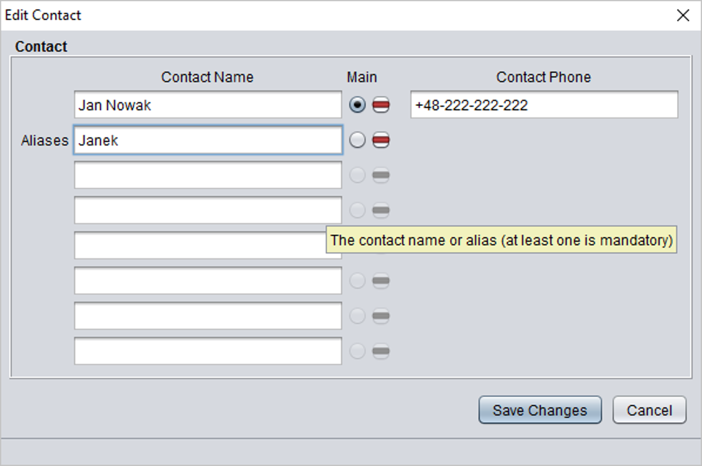Set Janek as the main name

pyautogui.click(x=357, y=140)
